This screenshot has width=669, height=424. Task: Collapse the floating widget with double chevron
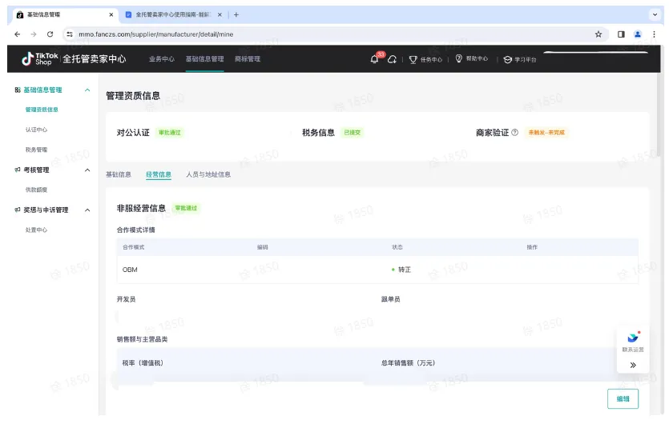[633, 365]
